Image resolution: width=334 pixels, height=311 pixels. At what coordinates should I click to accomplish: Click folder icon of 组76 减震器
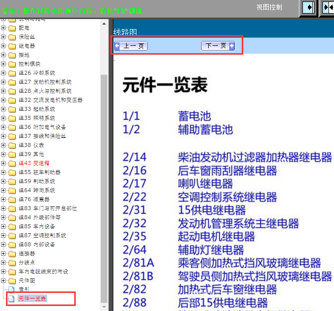point(12,200)
